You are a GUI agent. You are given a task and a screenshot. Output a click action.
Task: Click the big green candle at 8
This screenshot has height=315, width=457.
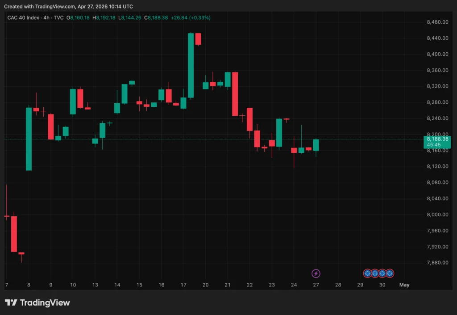click(x=29, y=139)
